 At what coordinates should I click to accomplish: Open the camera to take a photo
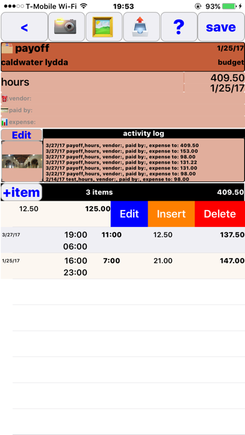(x=66, y=27)
